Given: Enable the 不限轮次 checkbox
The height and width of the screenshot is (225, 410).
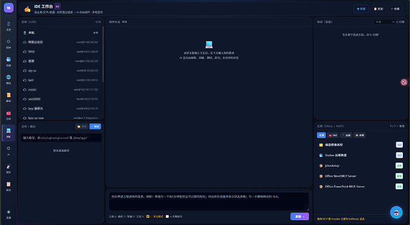Looking at the screenshot, I should point(167,216).
